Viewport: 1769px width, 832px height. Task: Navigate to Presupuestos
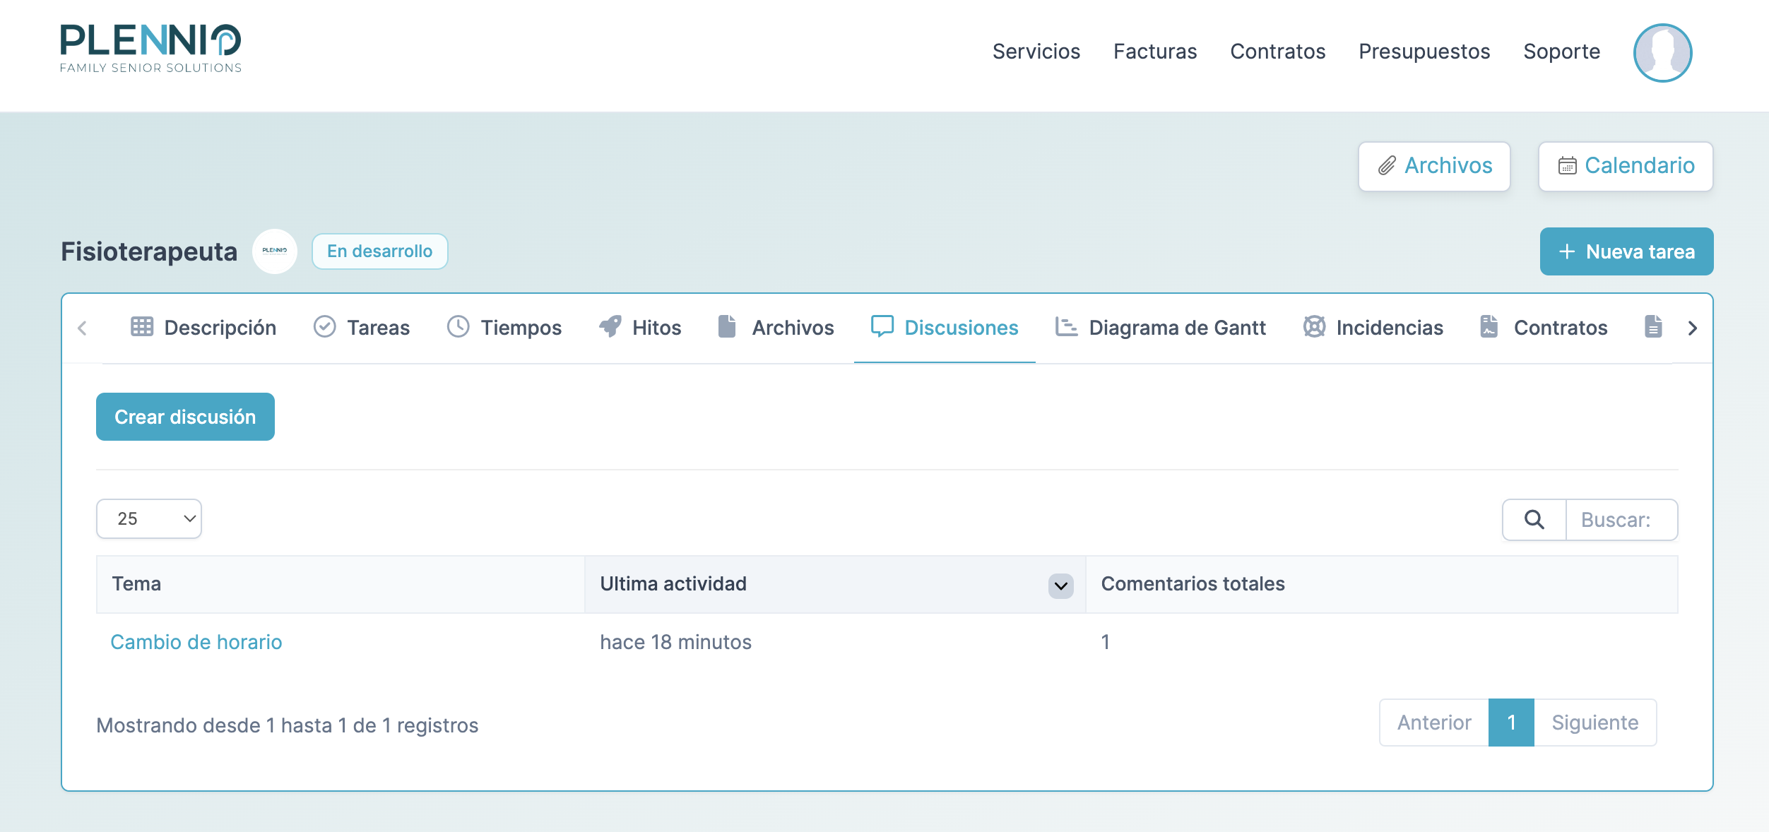click(x=1424, y=52)
